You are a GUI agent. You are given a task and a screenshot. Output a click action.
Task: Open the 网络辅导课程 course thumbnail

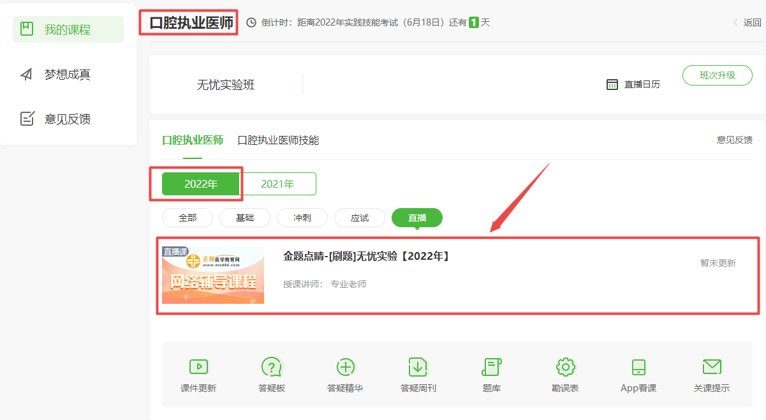(x=213, y=275)
